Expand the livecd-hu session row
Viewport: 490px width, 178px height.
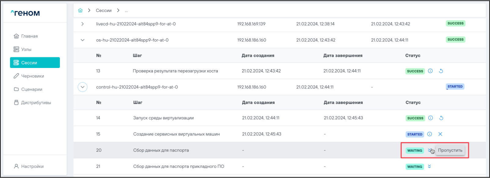tap(82, 24)
